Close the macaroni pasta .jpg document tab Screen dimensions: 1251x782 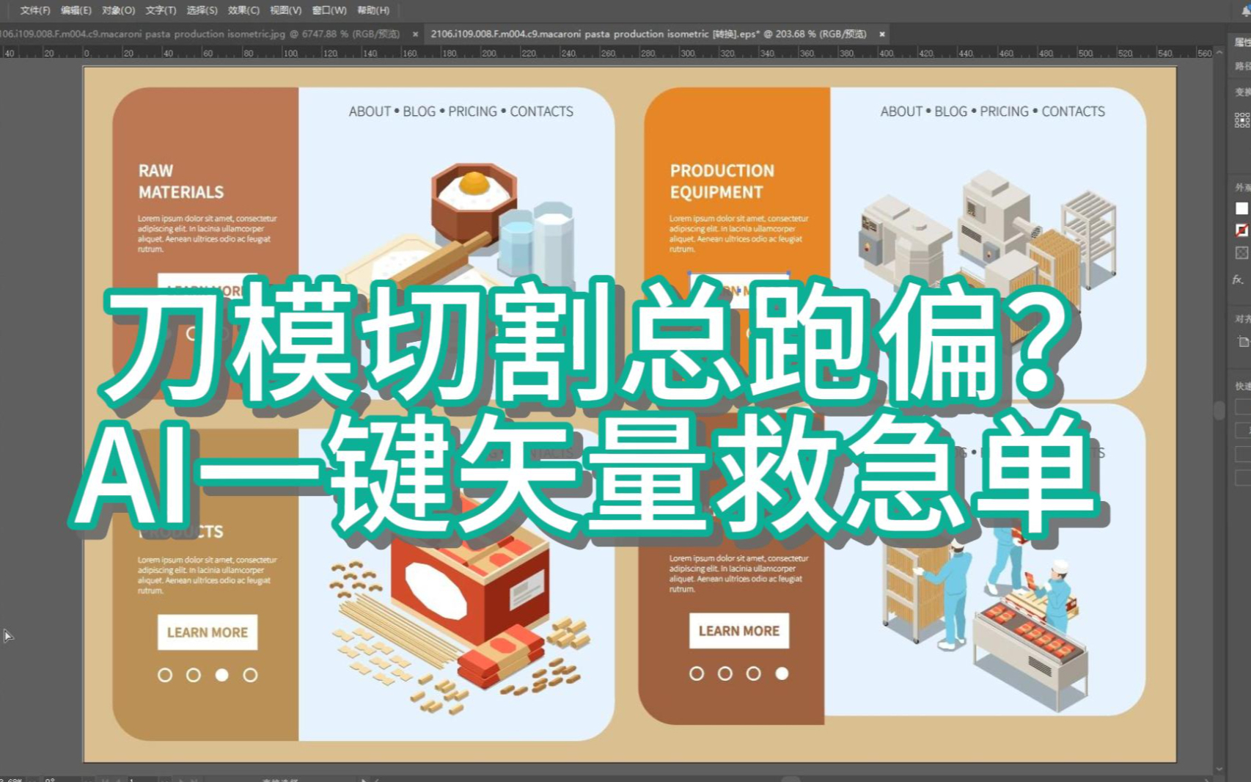click(x=415, y=34)
